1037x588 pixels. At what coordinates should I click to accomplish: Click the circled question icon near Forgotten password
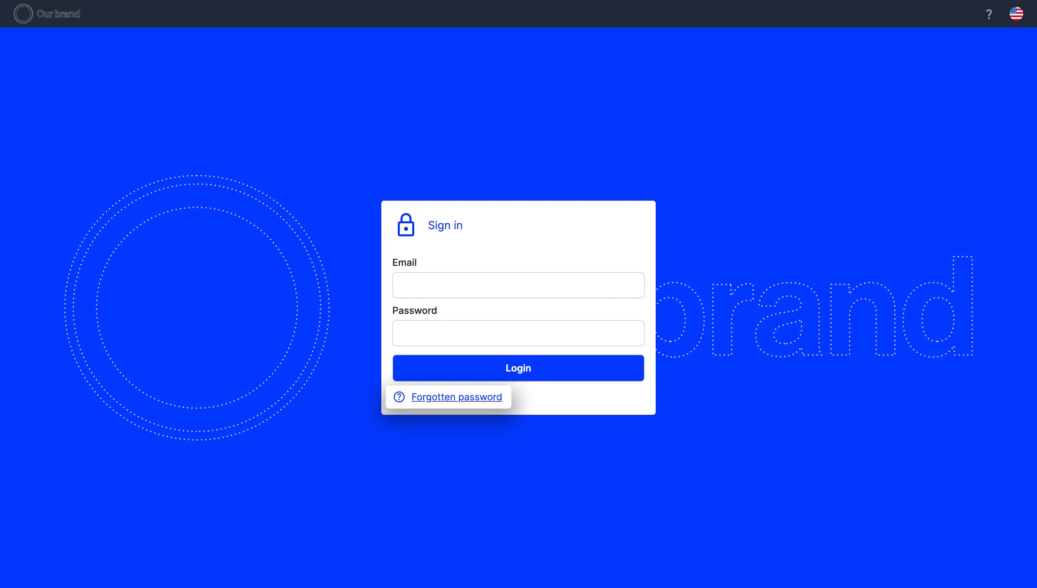pyautogui.click(x=399, y=397)
